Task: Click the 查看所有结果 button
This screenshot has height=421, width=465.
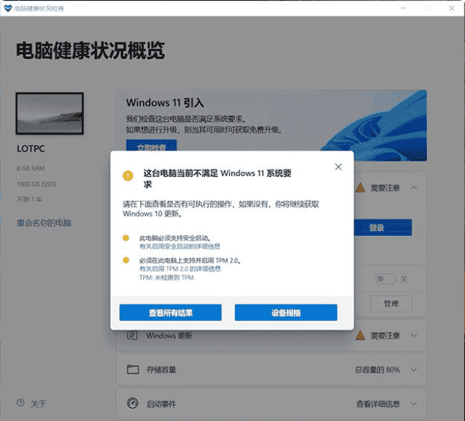Action: [x=170, y=312]
